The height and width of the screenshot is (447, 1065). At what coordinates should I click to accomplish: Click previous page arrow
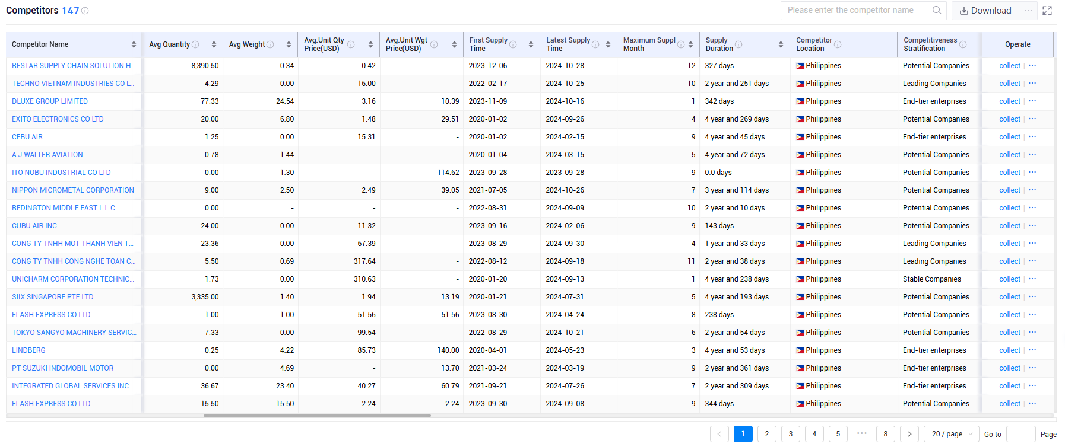click(x=719, y=434)
